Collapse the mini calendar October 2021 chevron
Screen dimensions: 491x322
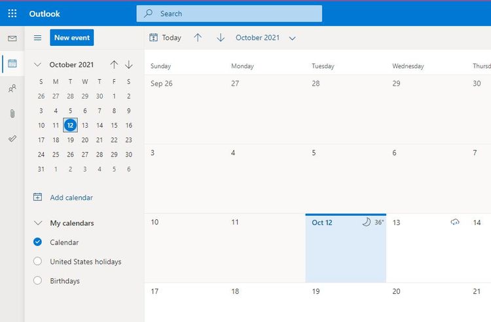click(37, 65)
